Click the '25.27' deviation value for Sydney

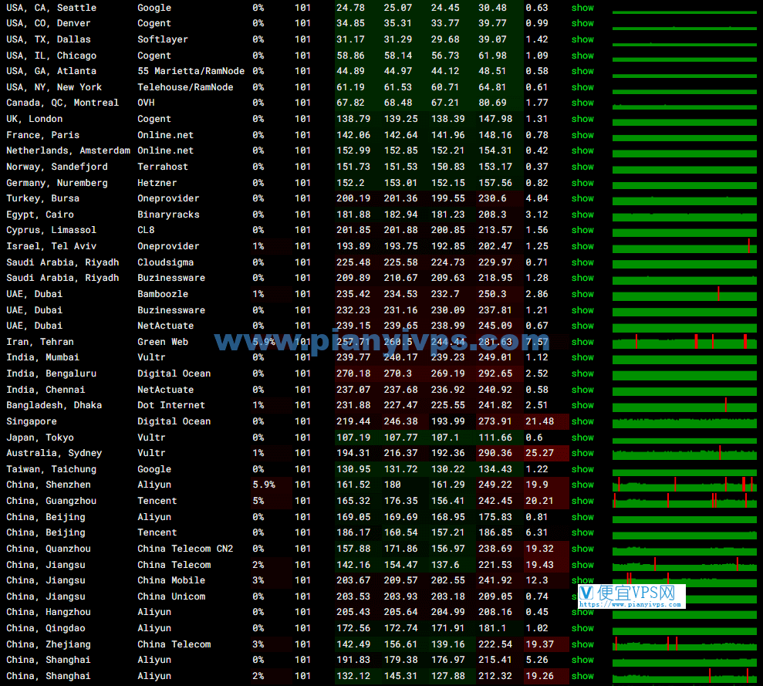pyautogui.click(x=539, y=453)
